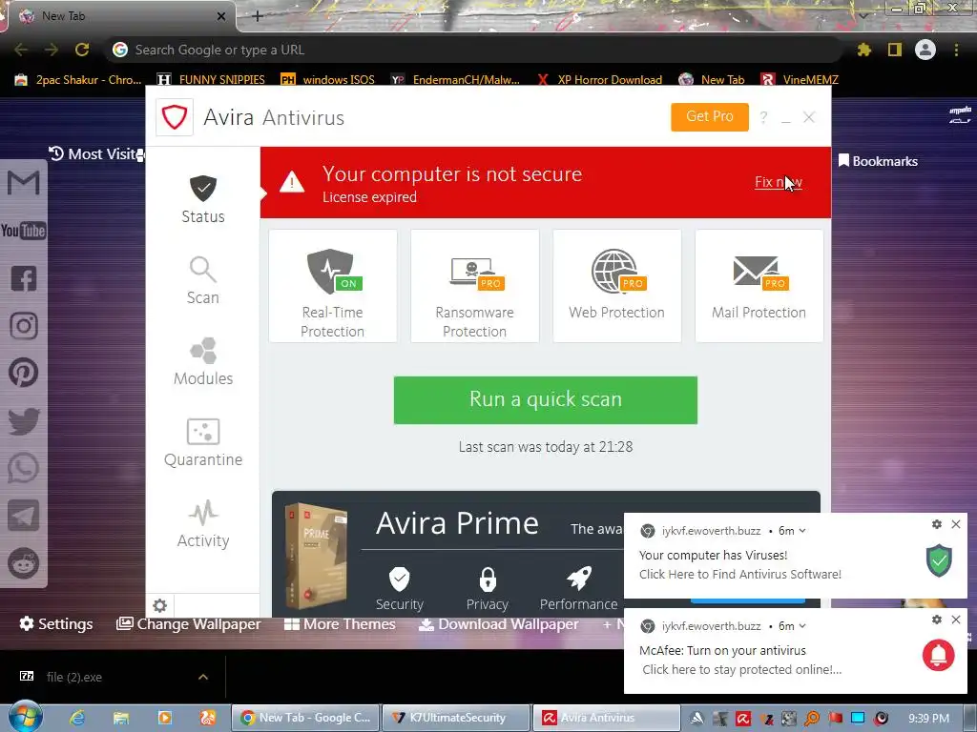The width and height of the screenshot is (977, 732).
Task: Open Facebook shortcut in sidebar
Action: [24, 278]
